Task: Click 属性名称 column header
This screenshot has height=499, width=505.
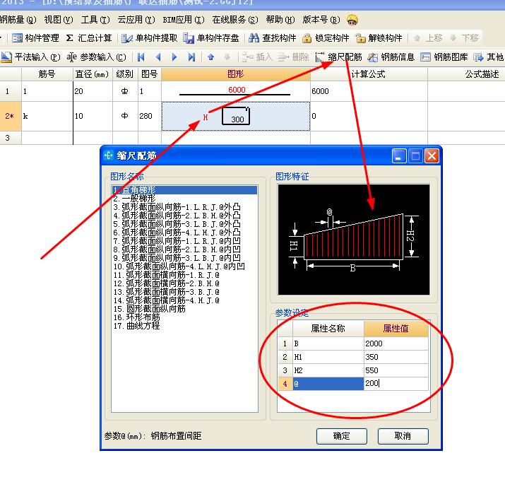Action: 328,329
